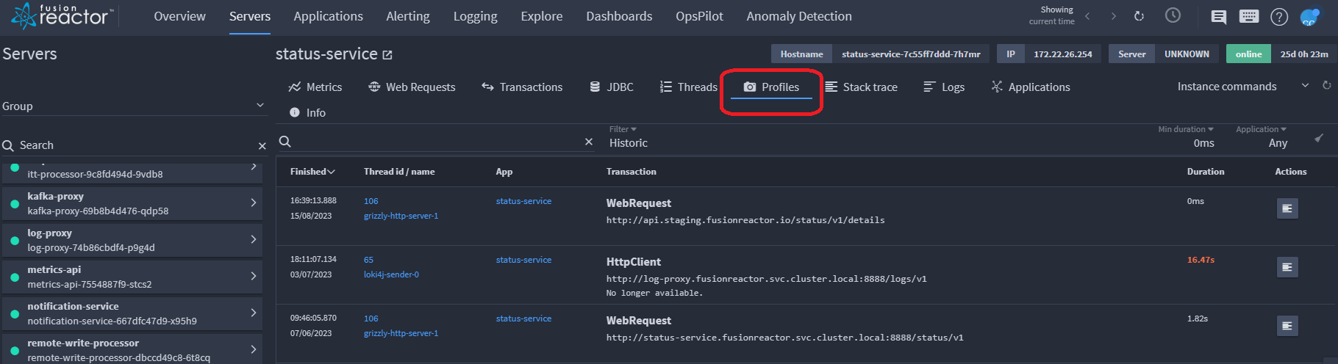Click the green online status badge
The height and width of the screenshot is (364, 1338).
point(1248,54)
